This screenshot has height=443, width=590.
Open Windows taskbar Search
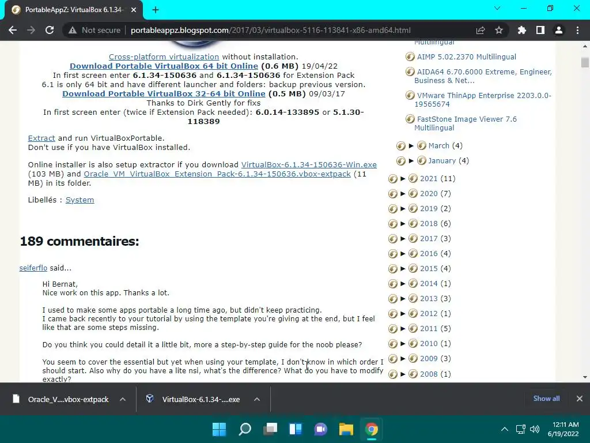coord(244,429)
